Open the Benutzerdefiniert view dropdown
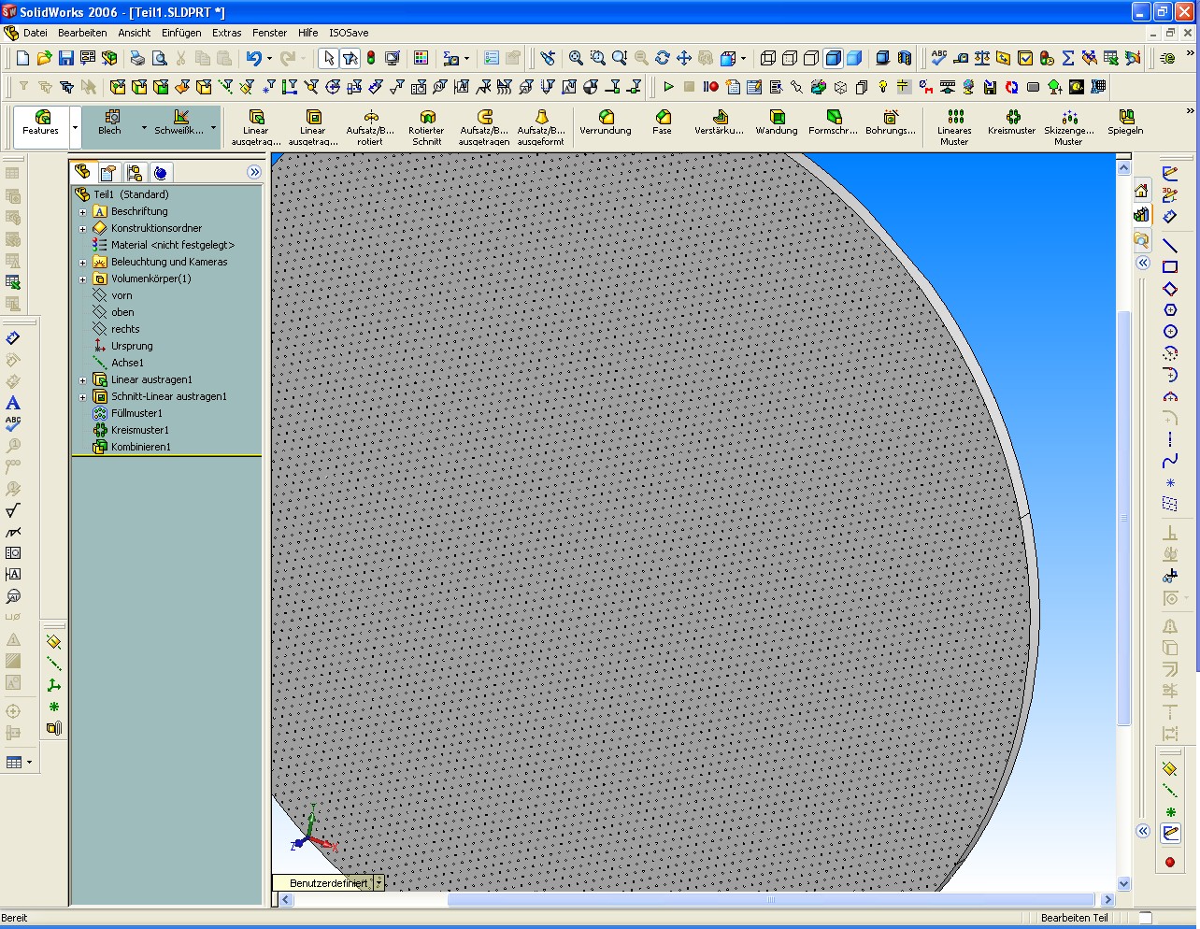 (379, 882)
